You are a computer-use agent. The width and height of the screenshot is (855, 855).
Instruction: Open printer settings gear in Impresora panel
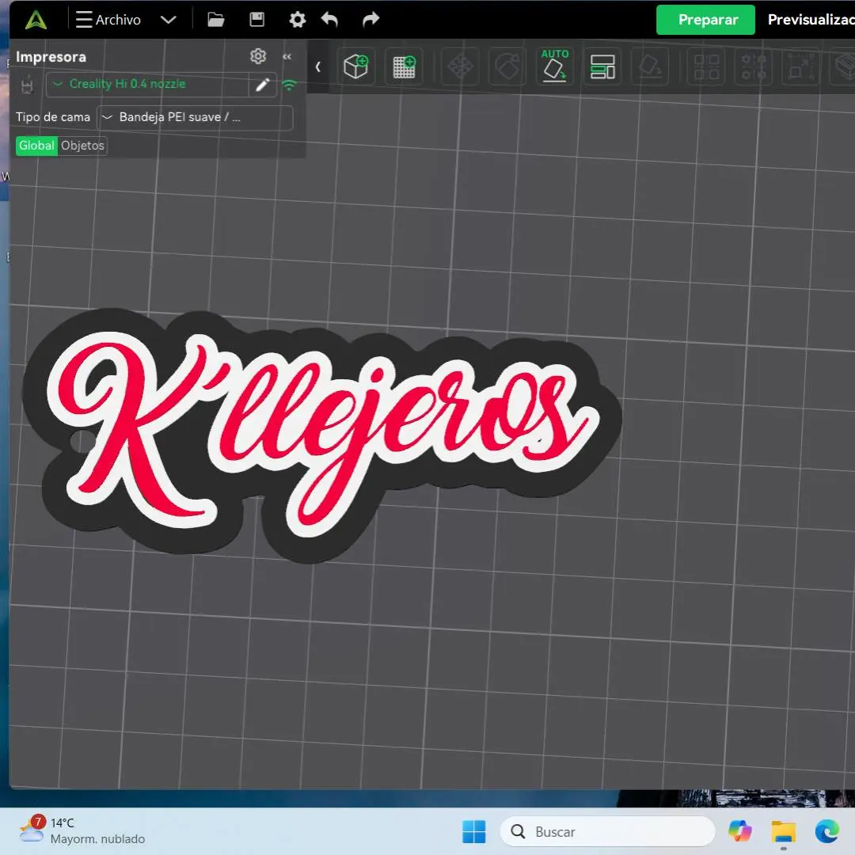257,56
